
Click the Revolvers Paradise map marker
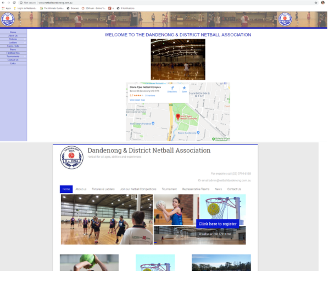click(x=153, y=123)
